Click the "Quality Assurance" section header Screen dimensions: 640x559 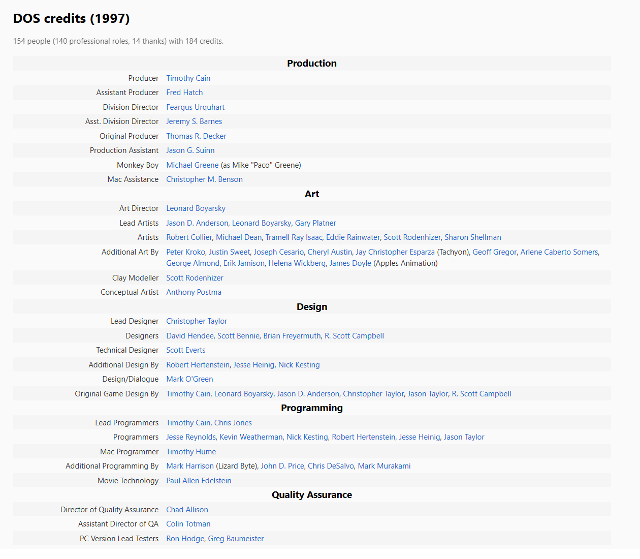(x=312, y=495)
